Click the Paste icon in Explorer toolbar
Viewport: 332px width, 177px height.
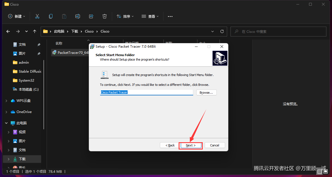click(64, 16)
